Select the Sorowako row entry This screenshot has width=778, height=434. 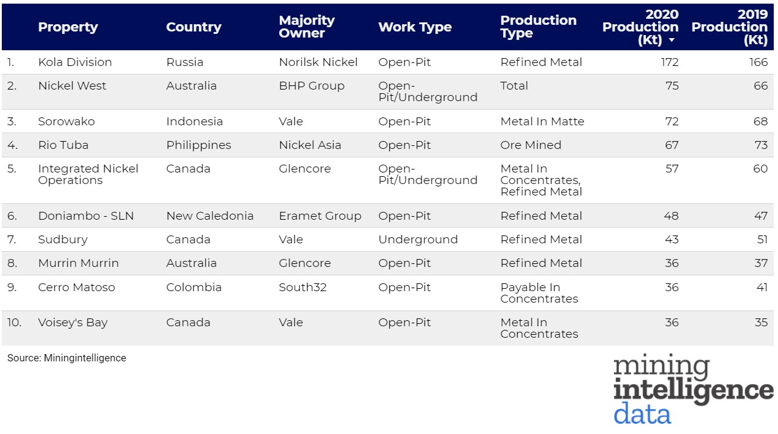67,122
